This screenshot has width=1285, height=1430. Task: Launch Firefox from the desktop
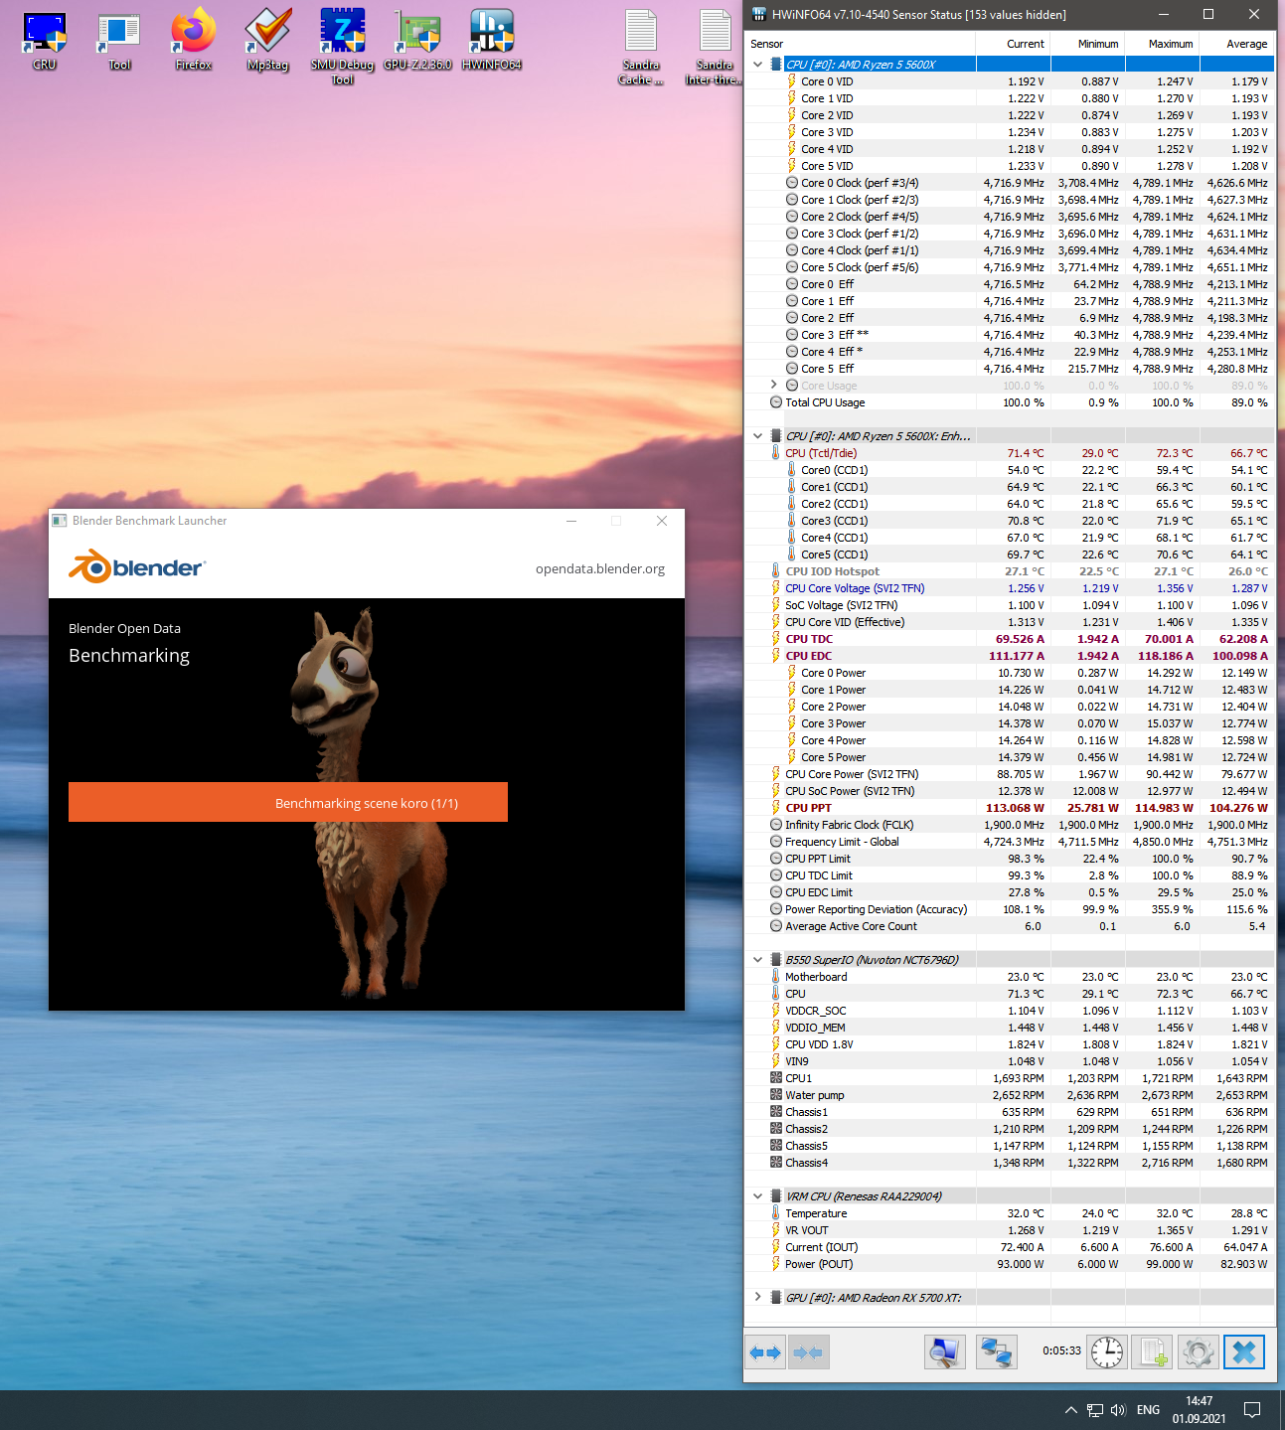click(194, 41)
